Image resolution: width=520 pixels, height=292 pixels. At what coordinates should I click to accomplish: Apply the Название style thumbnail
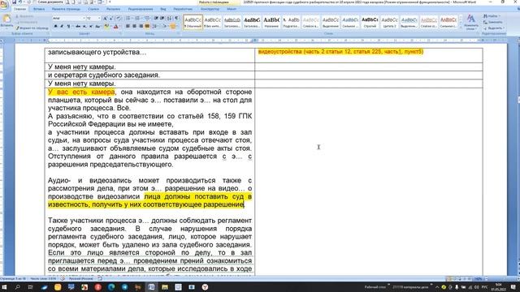coord(271,22)
